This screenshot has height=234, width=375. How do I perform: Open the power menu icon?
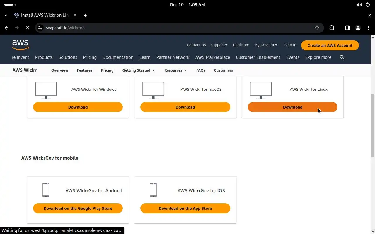(368, 5)
